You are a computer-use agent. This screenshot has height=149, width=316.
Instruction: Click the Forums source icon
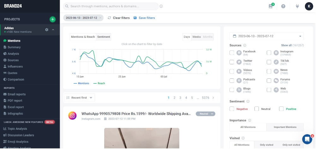point(276,81)
